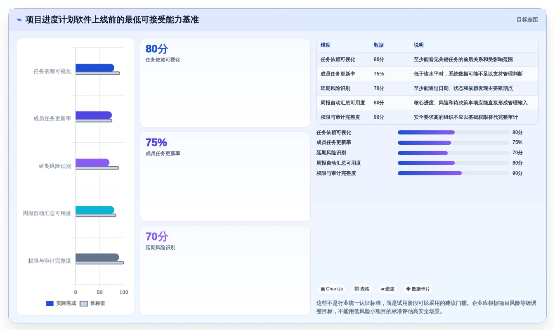Click the purple 延期风险识别 chart bar
Image resolution: width=555 pixels, height=330 pixels.
92,163
